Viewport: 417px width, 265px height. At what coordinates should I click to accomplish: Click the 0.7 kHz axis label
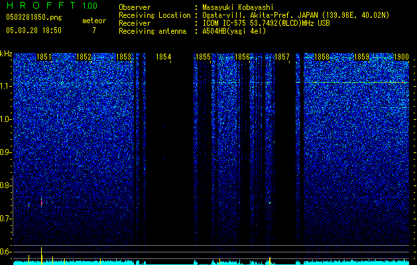tap(5, 219)
